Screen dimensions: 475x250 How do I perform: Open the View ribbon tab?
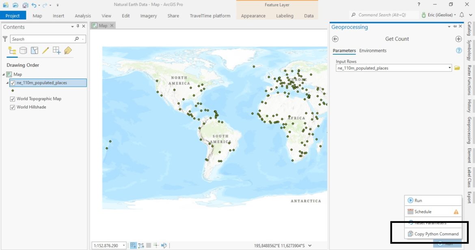click(106, 16)
